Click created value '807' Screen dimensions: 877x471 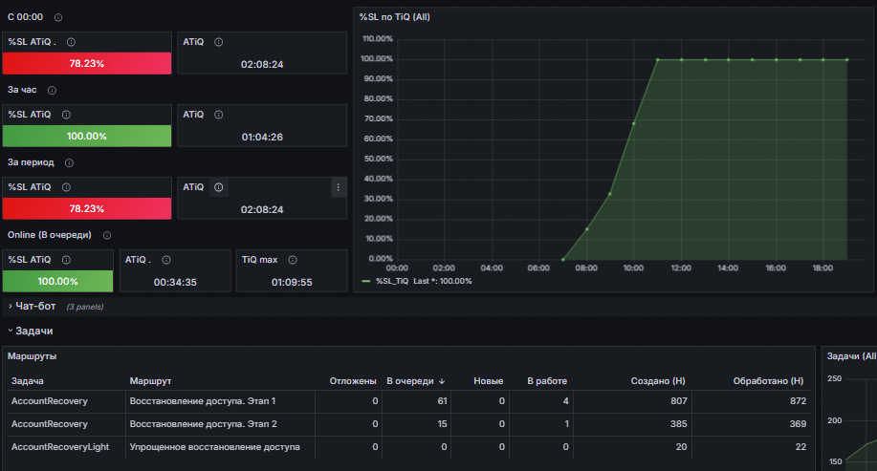(x=678, y=401)
